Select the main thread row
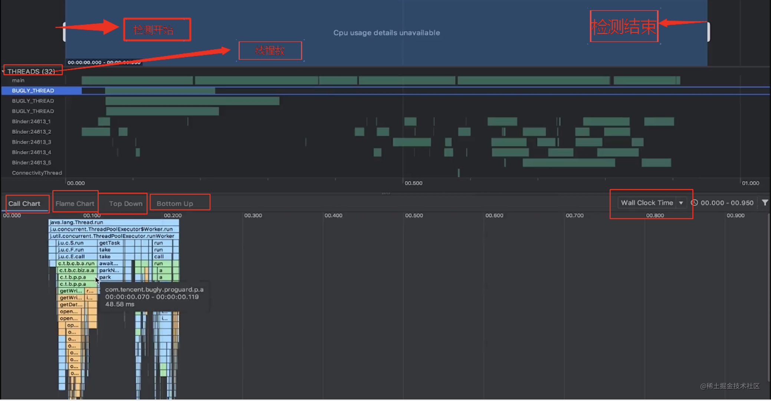This screenshot has height=401, width=771. click(18, 80)
